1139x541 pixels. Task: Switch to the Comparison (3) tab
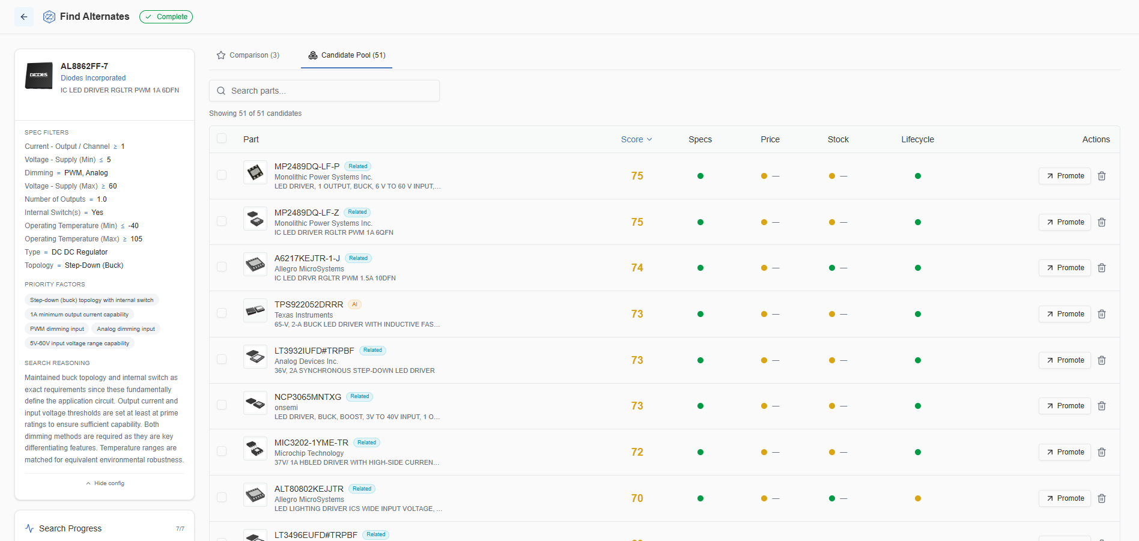248,55
